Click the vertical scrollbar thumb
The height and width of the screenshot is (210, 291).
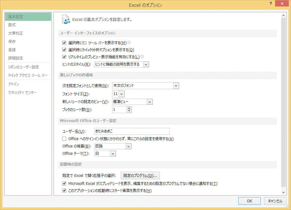coord(283,102)
